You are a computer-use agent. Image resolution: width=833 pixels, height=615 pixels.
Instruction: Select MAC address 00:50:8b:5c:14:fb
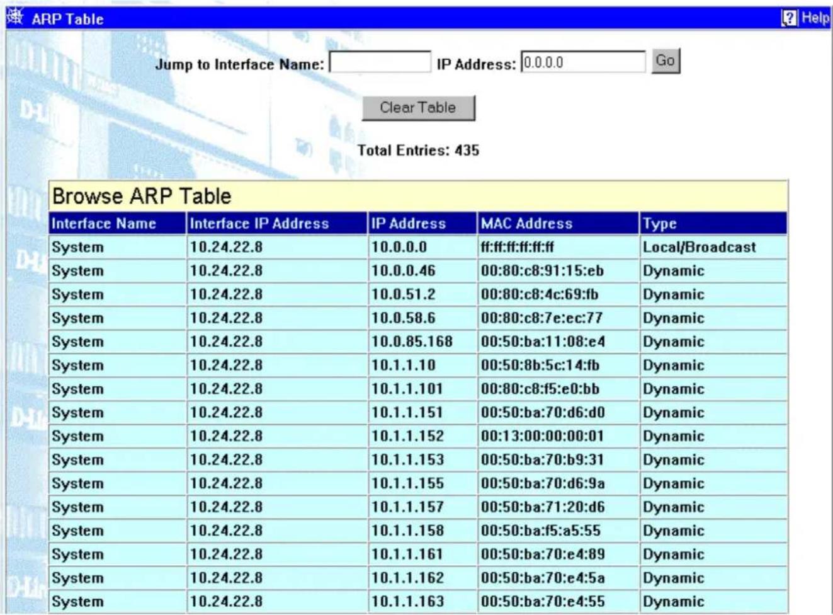(540, 365)
